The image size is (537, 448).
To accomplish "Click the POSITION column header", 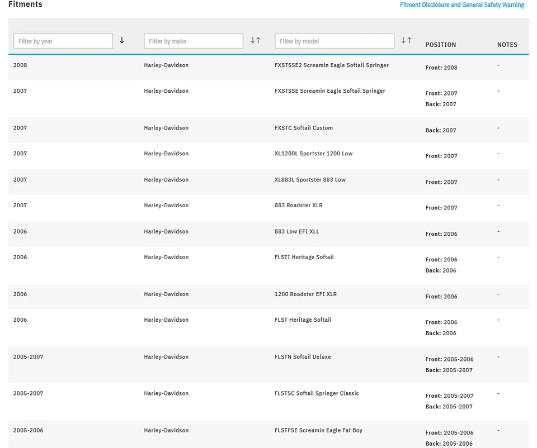I will pyautogui.click(x=440, y=45).
